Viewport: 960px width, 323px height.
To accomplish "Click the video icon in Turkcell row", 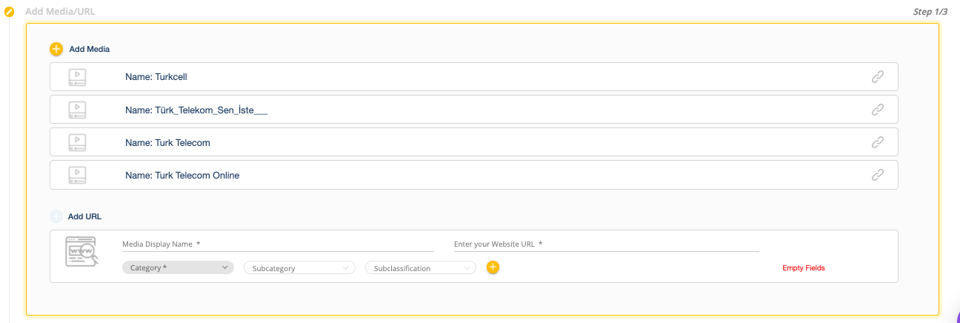I will point(77,76).
